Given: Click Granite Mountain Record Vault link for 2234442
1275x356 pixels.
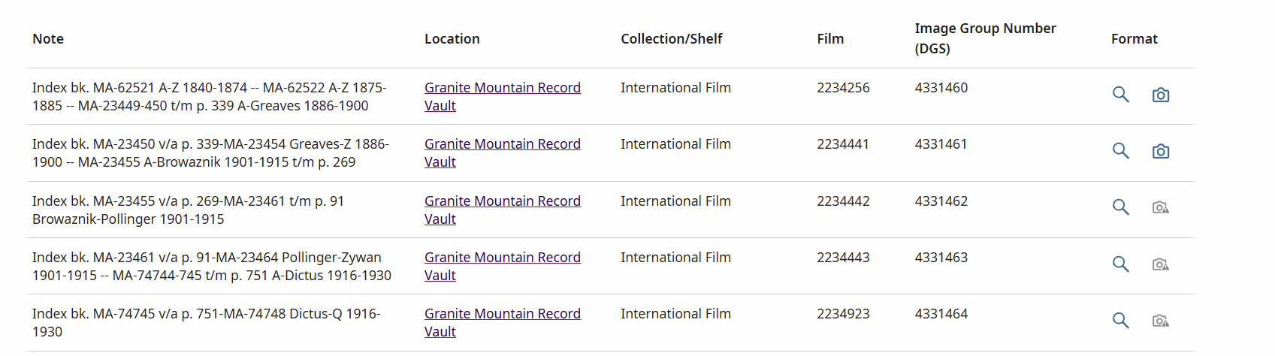Looking at the screenshot, I should tap(502, 210).
